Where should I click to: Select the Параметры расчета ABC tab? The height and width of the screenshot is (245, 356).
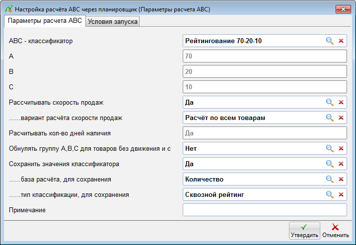(x=45, y=21)
